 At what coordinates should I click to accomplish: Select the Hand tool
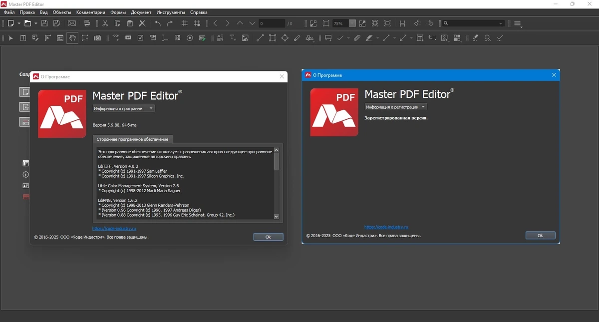[72, 38]
